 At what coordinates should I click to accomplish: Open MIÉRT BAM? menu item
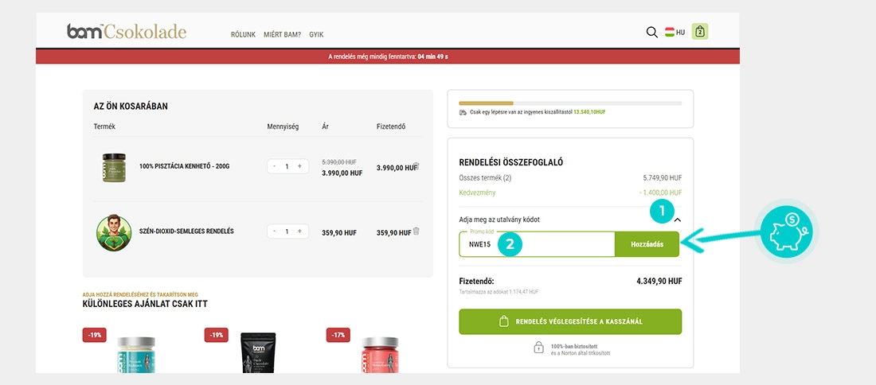point(282,34)
